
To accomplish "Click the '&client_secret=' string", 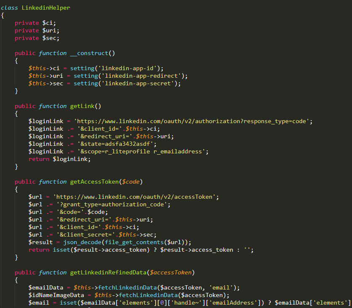I will (x=86, y=234).
